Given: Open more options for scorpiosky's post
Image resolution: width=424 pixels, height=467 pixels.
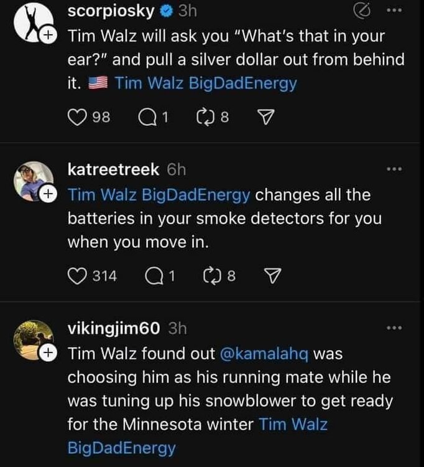Looking at the screenshot, I should point(394,11).
